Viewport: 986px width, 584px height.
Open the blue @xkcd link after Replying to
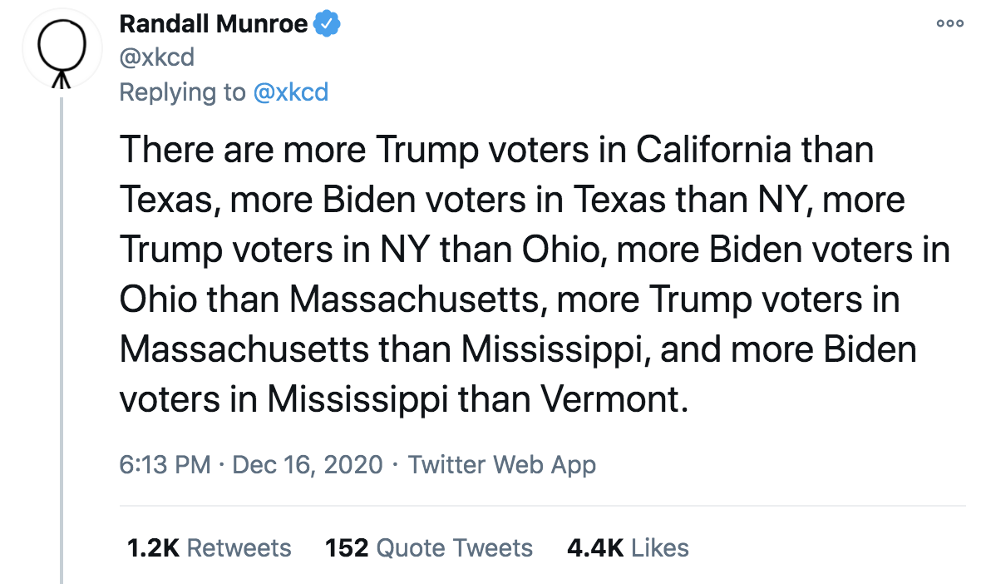click(290, 92)
